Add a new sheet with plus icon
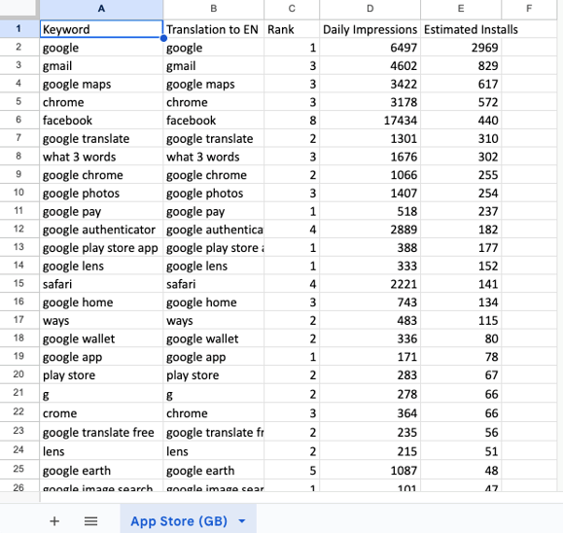This screenshot has height=533, width=563. pos(54,520)
